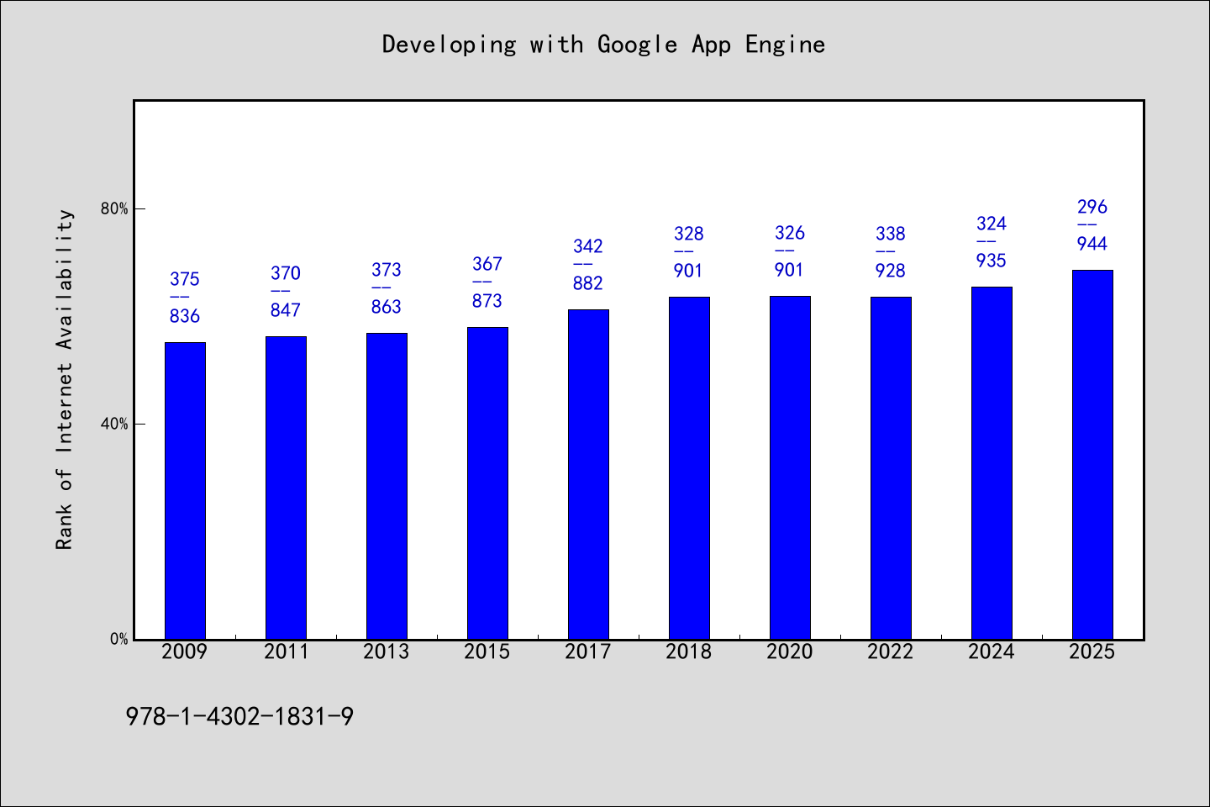Select the value 836 above the 2009 bar

click(185, 316)
